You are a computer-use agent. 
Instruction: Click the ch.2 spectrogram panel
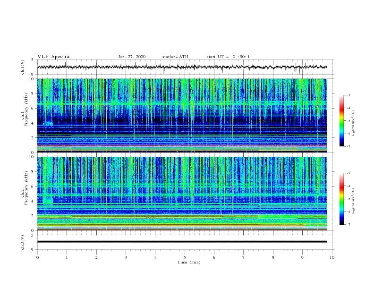182,194
